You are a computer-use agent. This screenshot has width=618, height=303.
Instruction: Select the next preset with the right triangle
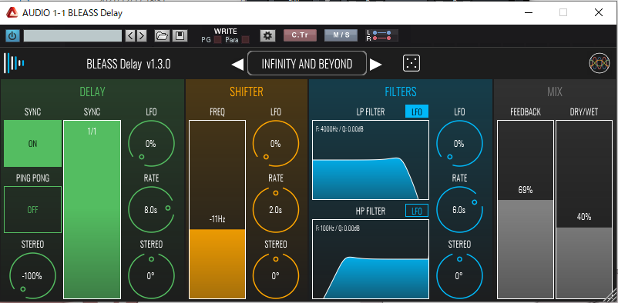[375, 64]
